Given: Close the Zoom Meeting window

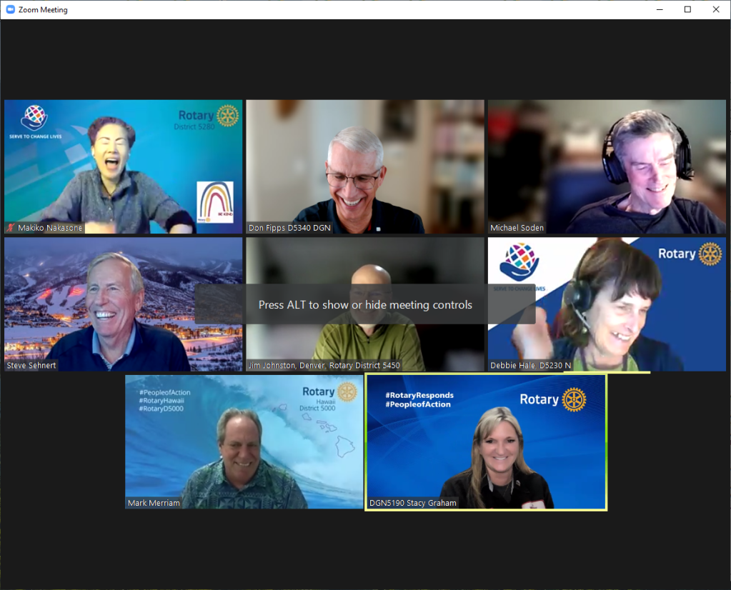Looking at the screenshot, I should [716, 9].
